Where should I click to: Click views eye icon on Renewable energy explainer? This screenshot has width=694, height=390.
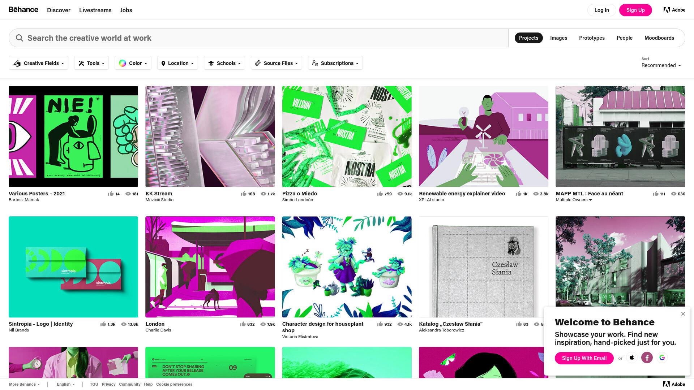point(536,194)
